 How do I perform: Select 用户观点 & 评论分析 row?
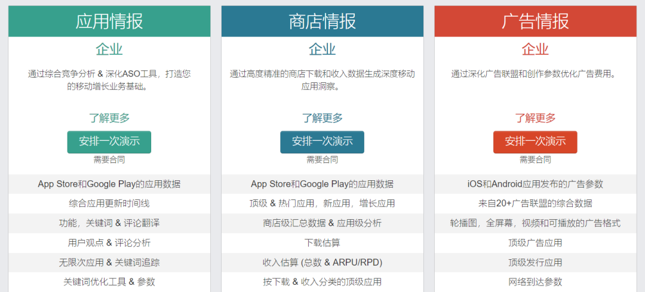pyautogui.click(x=109, y=243)
